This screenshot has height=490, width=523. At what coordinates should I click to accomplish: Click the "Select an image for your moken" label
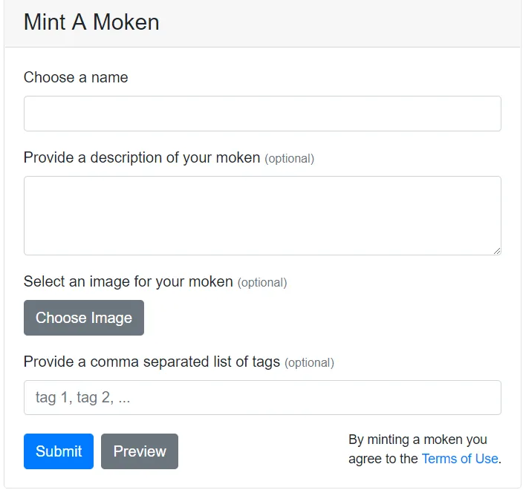tap(128, 281)
